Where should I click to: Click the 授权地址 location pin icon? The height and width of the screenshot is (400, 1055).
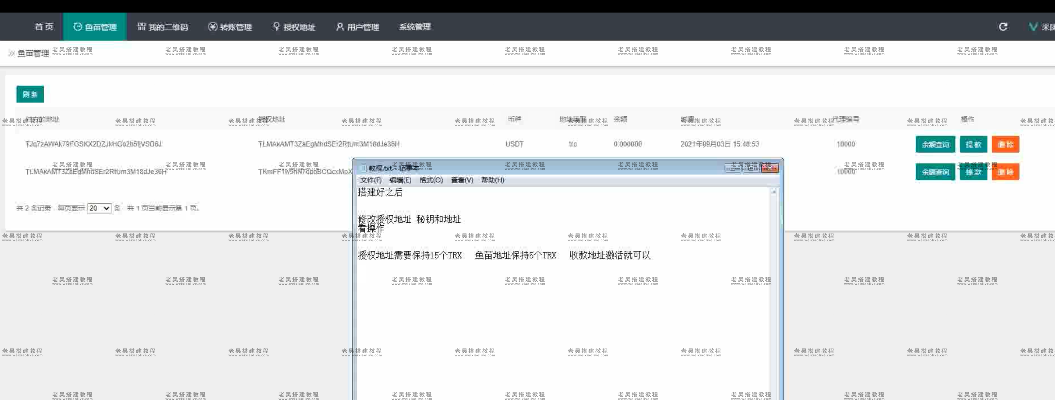click(x=275, y=26)
